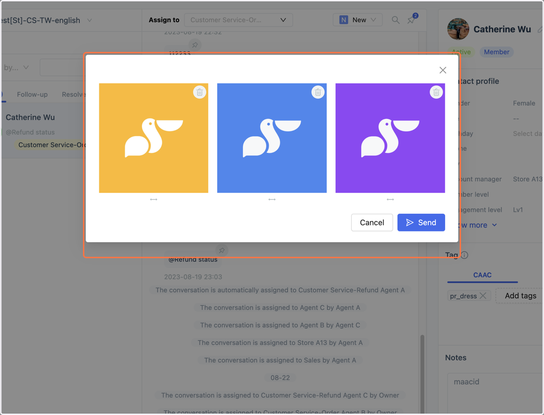Open the filter by dropdown
This screenshot has width=544, height=415.
click(x=16, y=68)
